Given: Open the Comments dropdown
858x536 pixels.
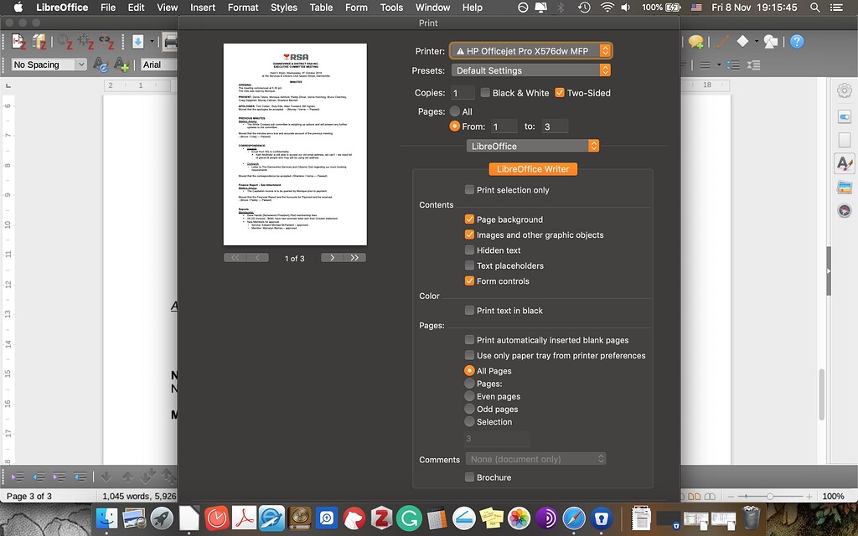Looking at the screenshot, I should click(x=535, y=459).
